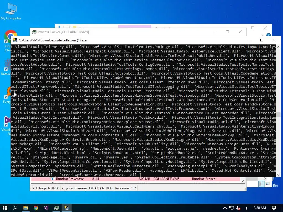Screen dimensions: 283x212
Task: Open taskbar Search
Action: point(15,208)
